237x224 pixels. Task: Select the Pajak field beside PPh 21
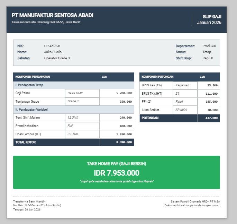(185, 102)
